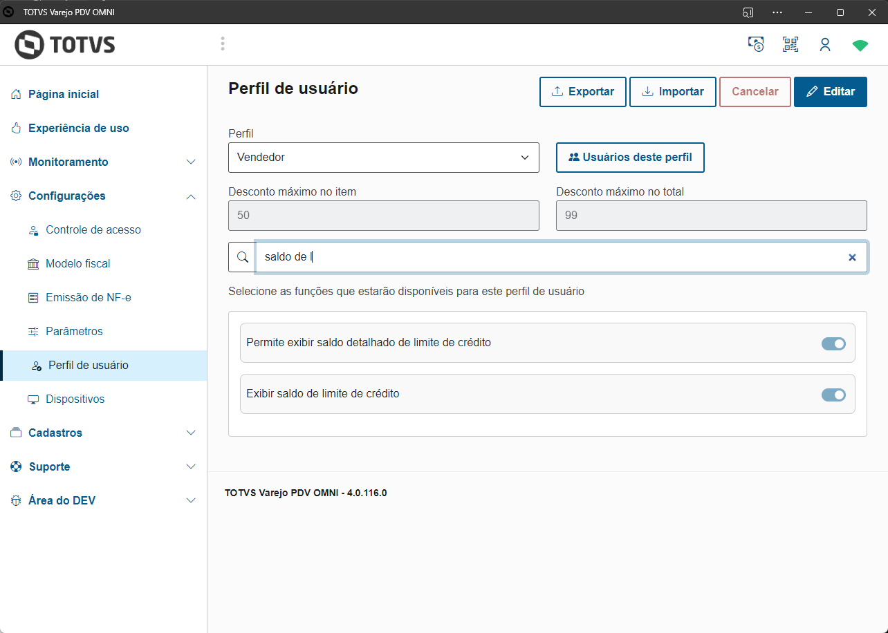Click the user account icon
This screenshot has width=888, height=633.
pos(825,45)
